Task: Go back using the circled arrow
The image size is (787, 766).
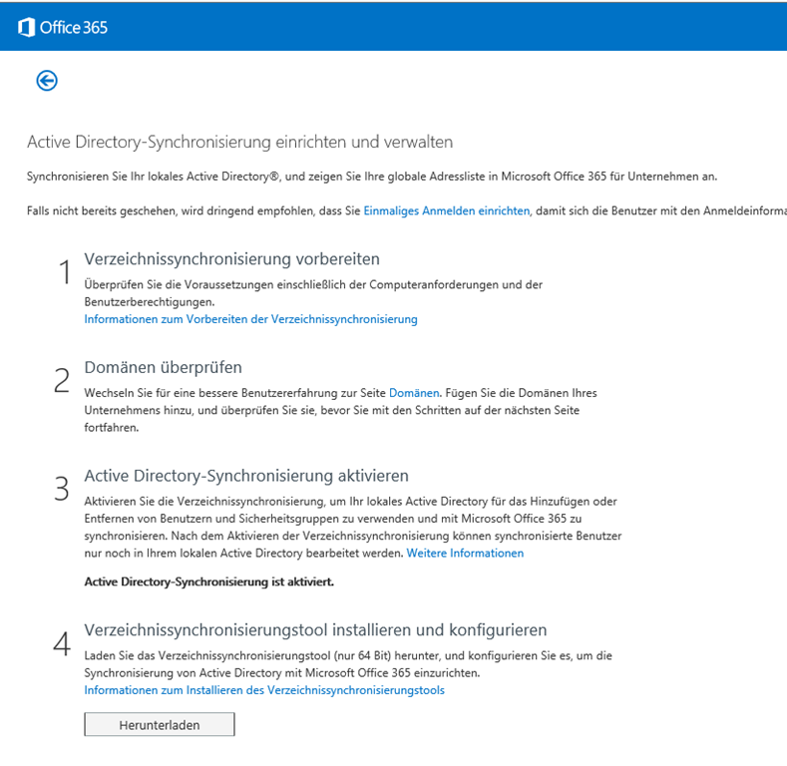Action: (x=47, y=81)
